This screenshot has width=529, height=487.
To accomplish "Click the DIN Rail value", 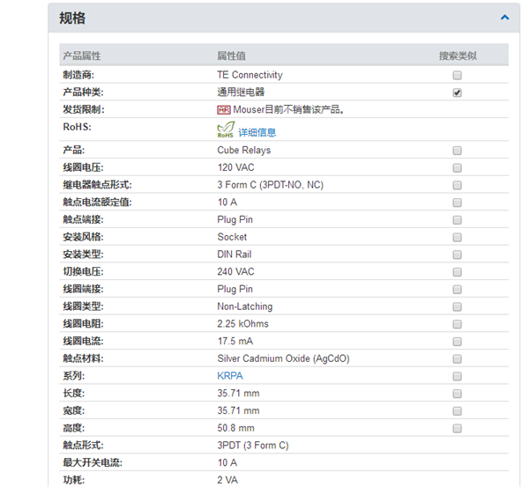I will tap(235, 255).
